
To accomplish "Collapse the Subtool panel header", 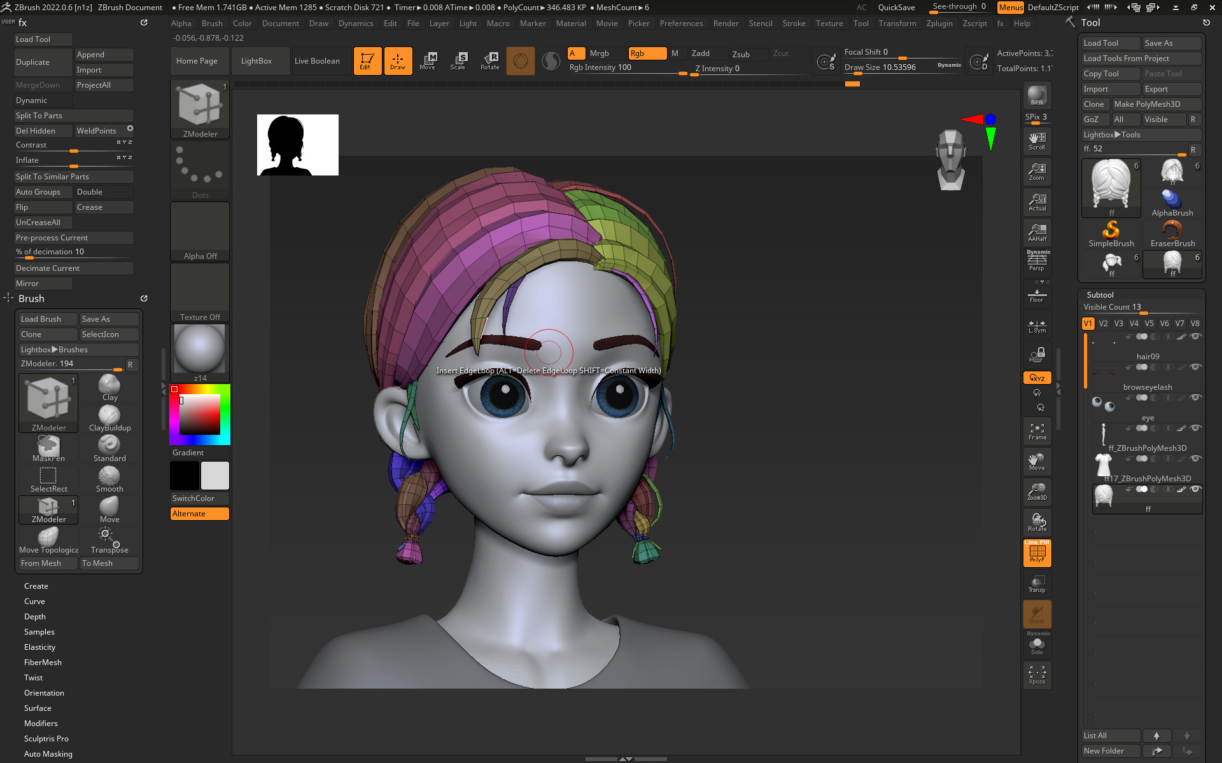I will (x=1100, y=295).
